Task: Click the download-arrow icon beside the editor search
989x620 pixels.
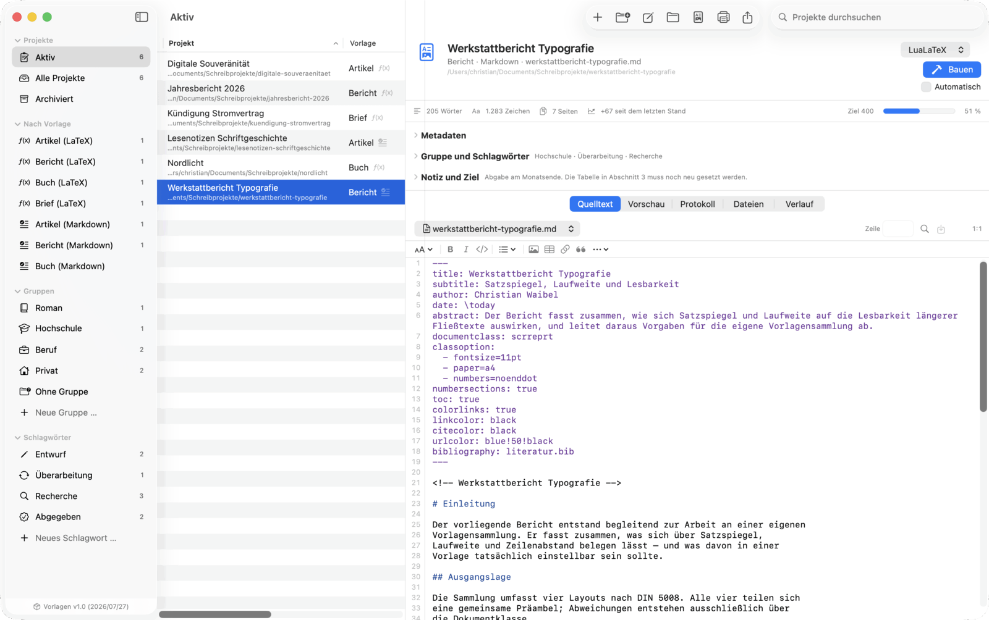Action: tap(941, 229)
